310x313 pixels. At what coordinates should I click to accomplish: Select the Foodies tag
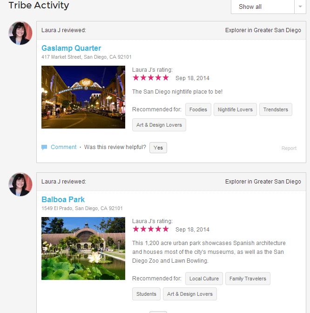pos(198,109)
